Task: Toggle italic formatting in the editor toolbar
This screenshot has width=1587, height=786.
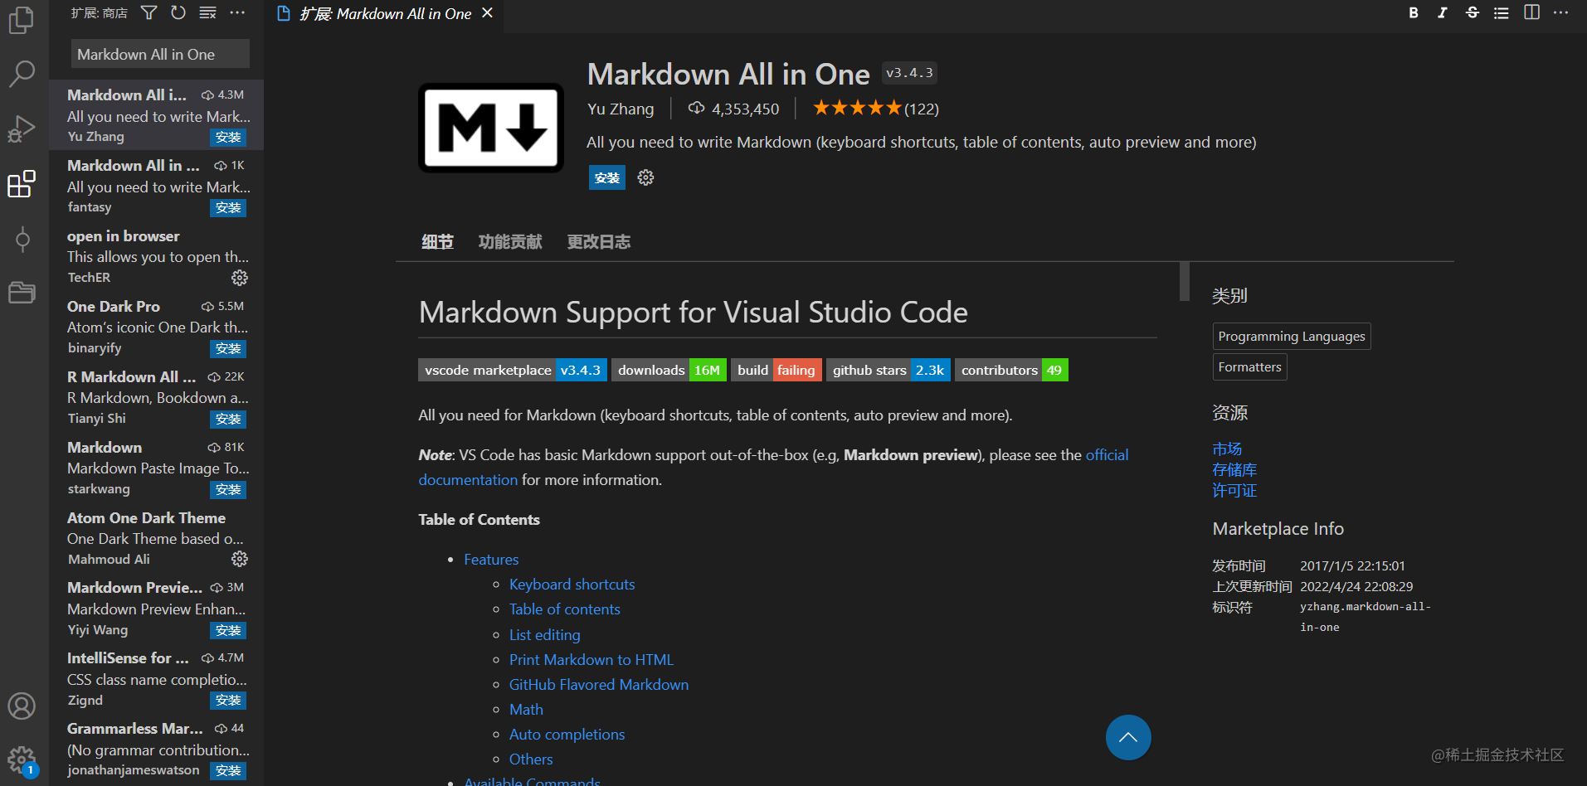Action: (1442, 13)
